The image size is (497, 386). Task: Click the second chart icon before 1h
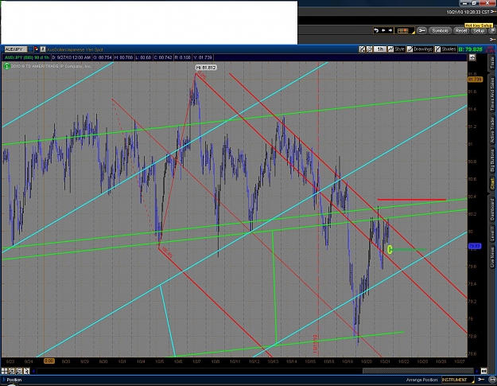pyautogui.click(x=369, y=49)
